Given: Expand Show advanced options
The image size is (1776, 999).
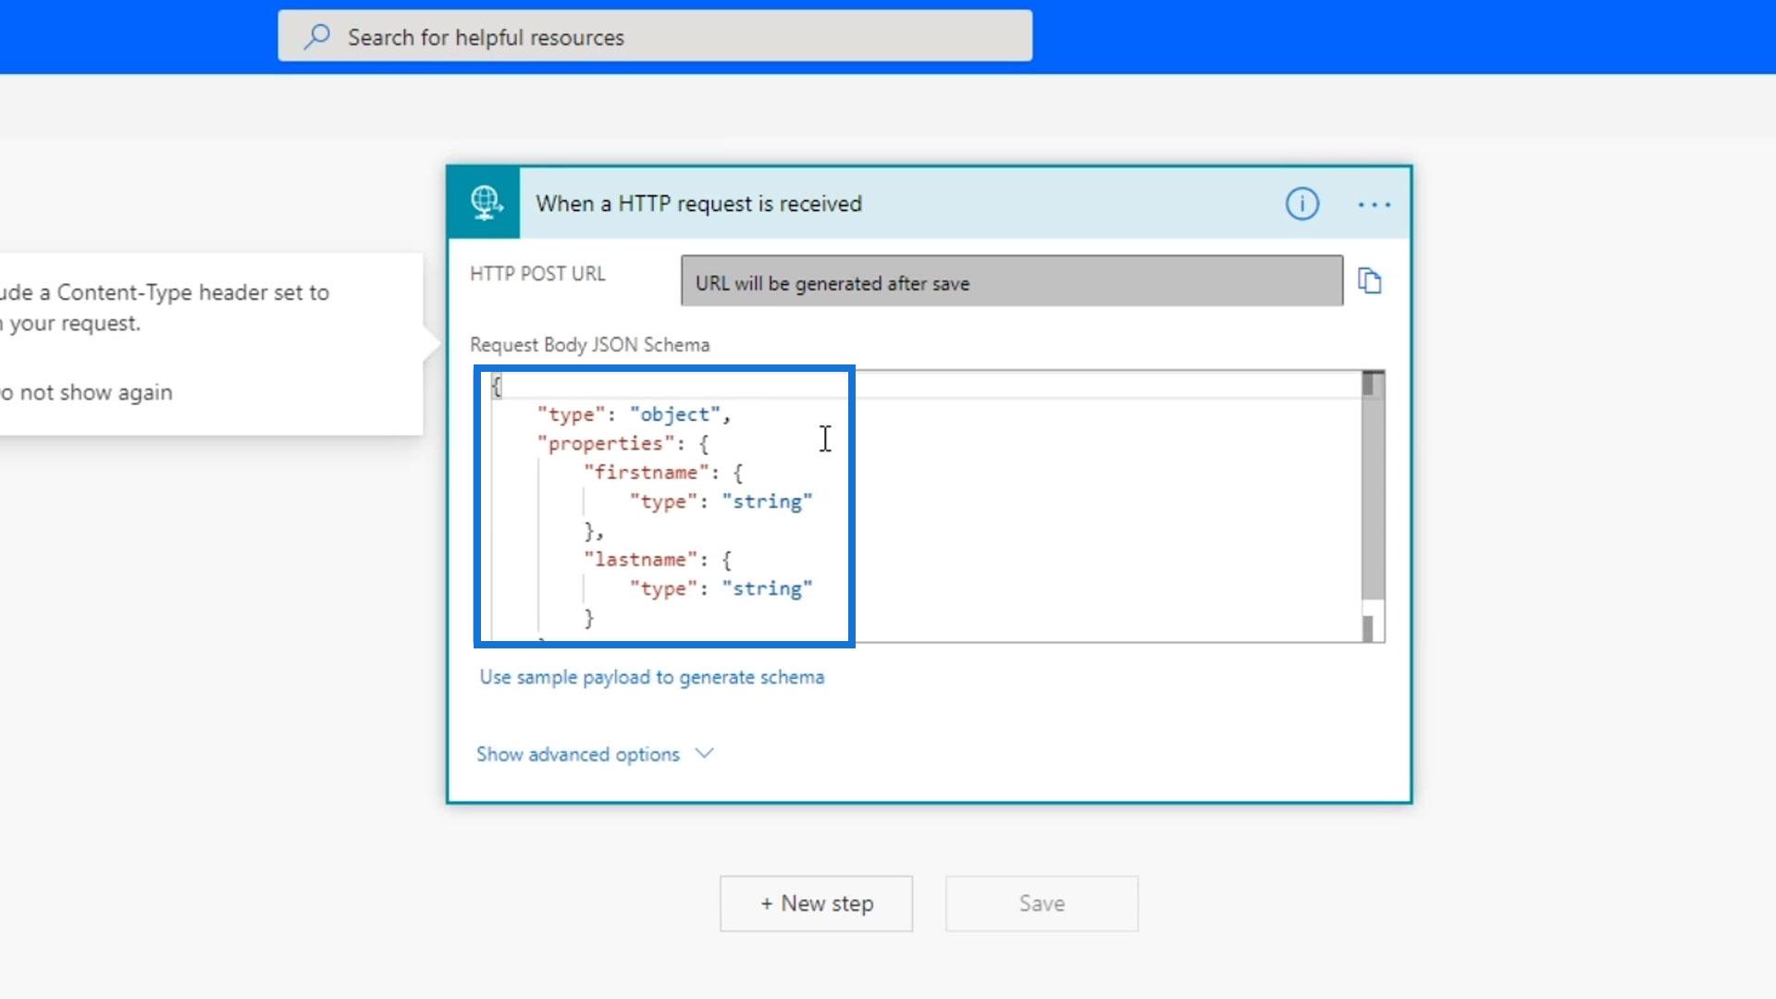Looking at the screenshot, I should [578, 754].
